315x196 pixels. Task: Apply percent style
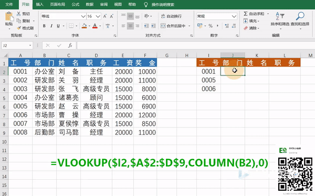coord(211,26)
